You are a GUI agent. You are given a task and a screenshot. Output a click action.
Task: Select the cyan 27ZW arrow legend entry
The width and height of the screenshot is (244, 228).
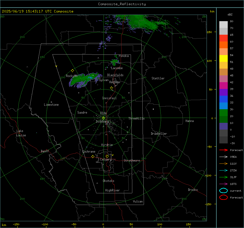tap(223, 171)
